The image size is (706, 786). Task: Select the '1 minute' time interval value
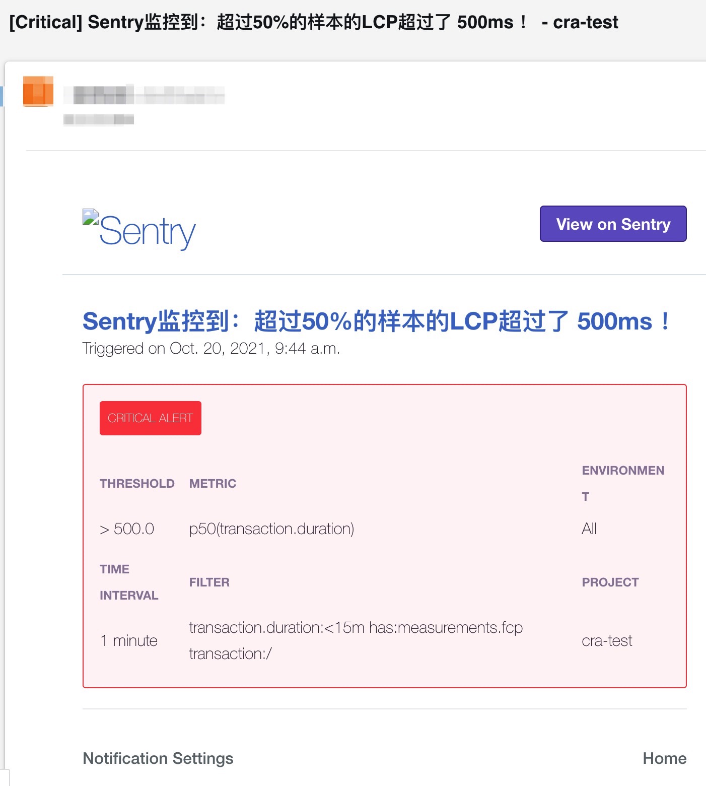tap(129, 641)
